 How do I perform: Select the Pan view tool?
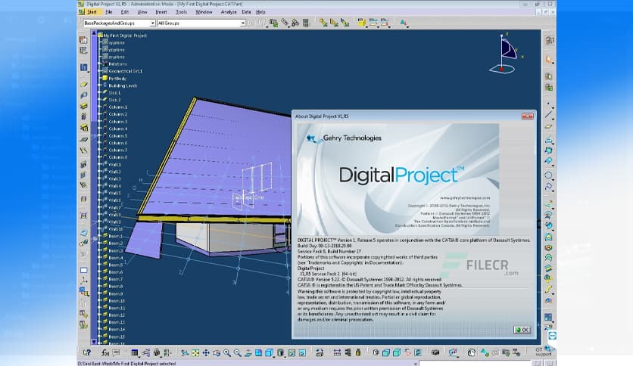(206, 353)
